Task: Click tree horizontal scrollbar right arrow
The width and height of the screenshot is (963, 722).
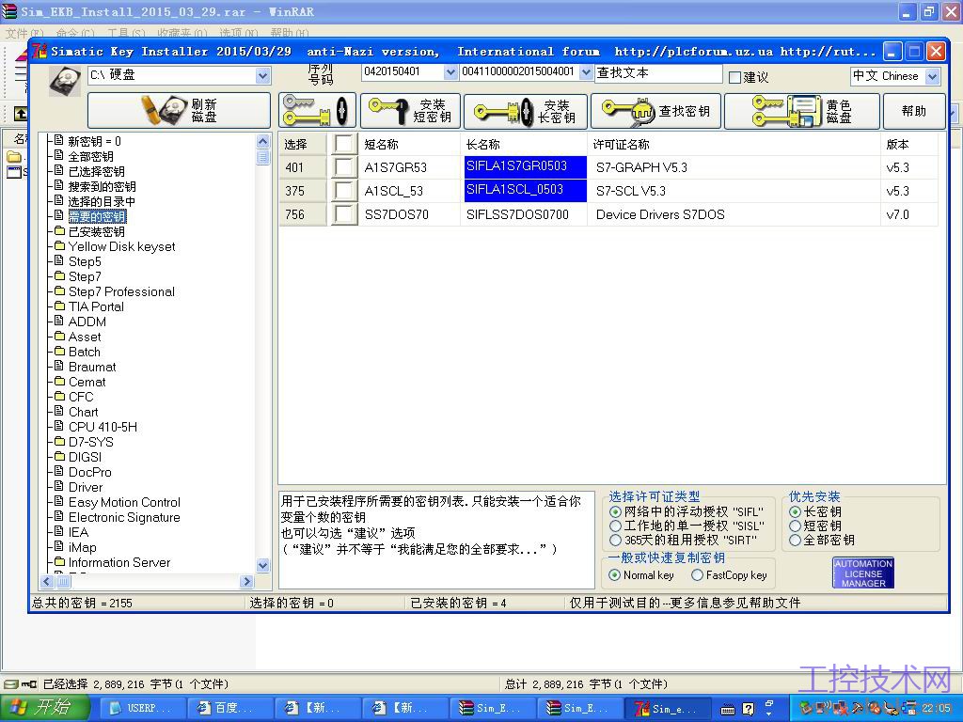Action: point(247,581)
